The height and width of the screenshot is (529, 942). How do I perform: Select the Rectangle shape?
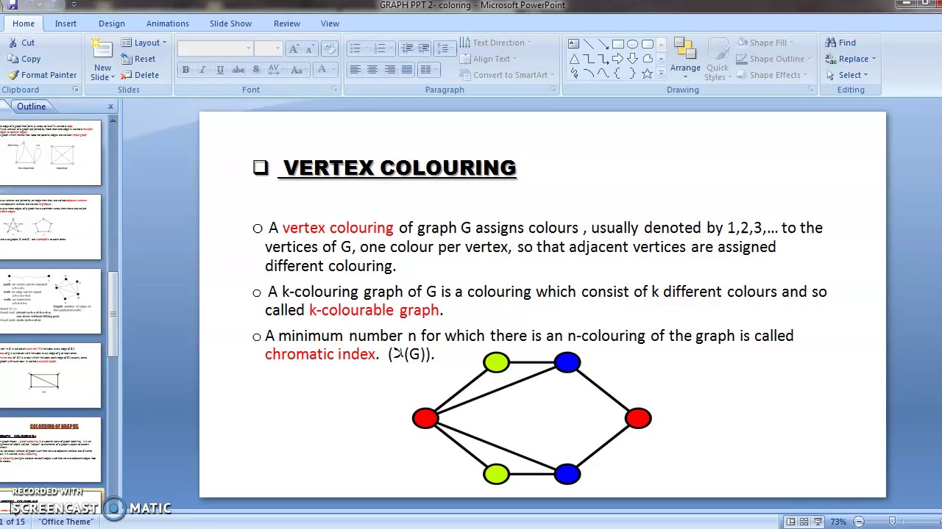click(x=617, y=43)
